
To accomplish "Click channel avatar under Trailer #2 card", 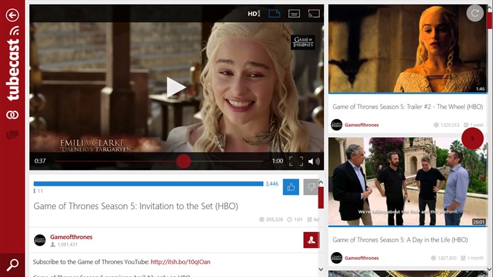I will [337, 125].
